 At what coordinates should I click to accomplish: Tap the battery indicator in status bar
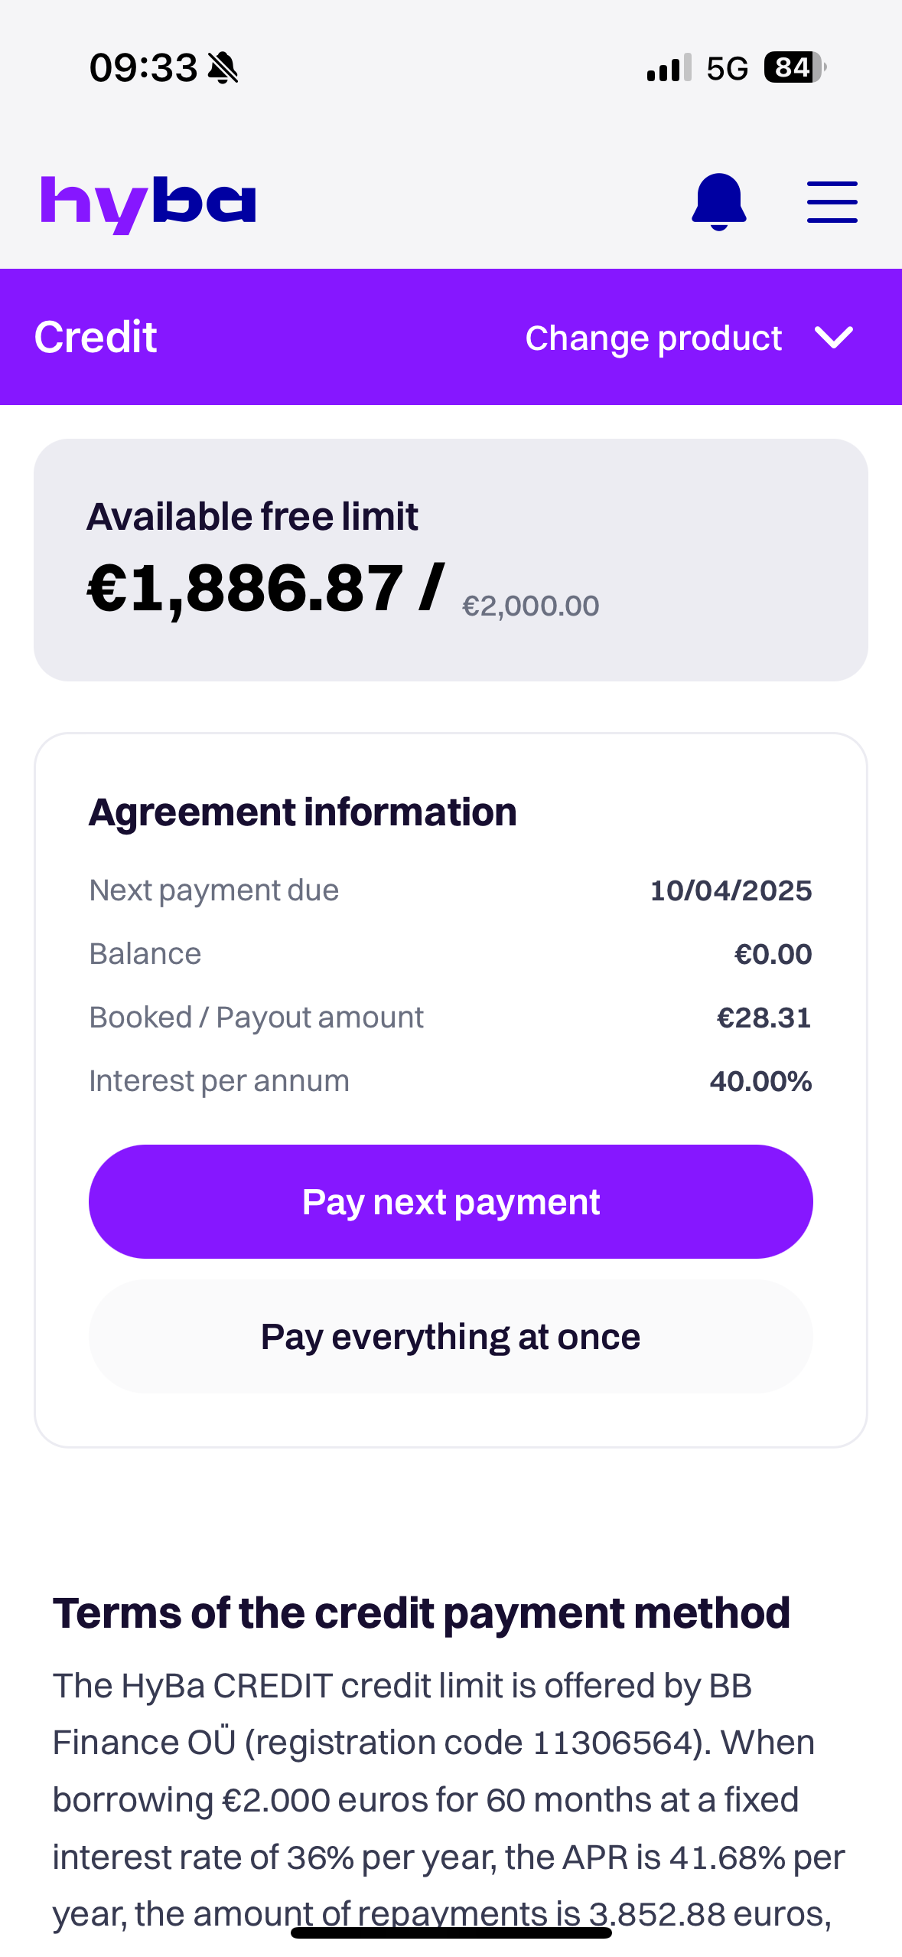tap(794, 68)
